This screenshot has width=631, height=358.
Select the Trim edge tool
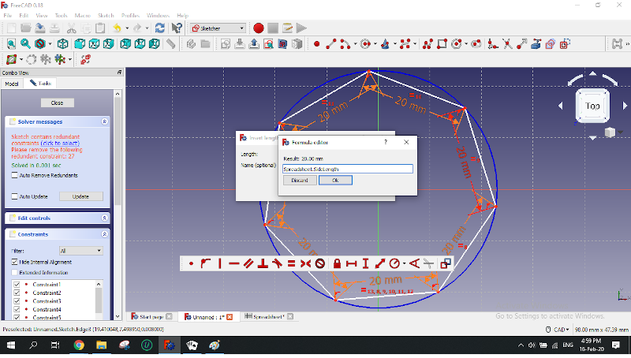tap(507, 44)
